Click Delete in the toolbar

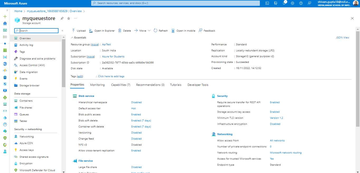click(124, 31)
